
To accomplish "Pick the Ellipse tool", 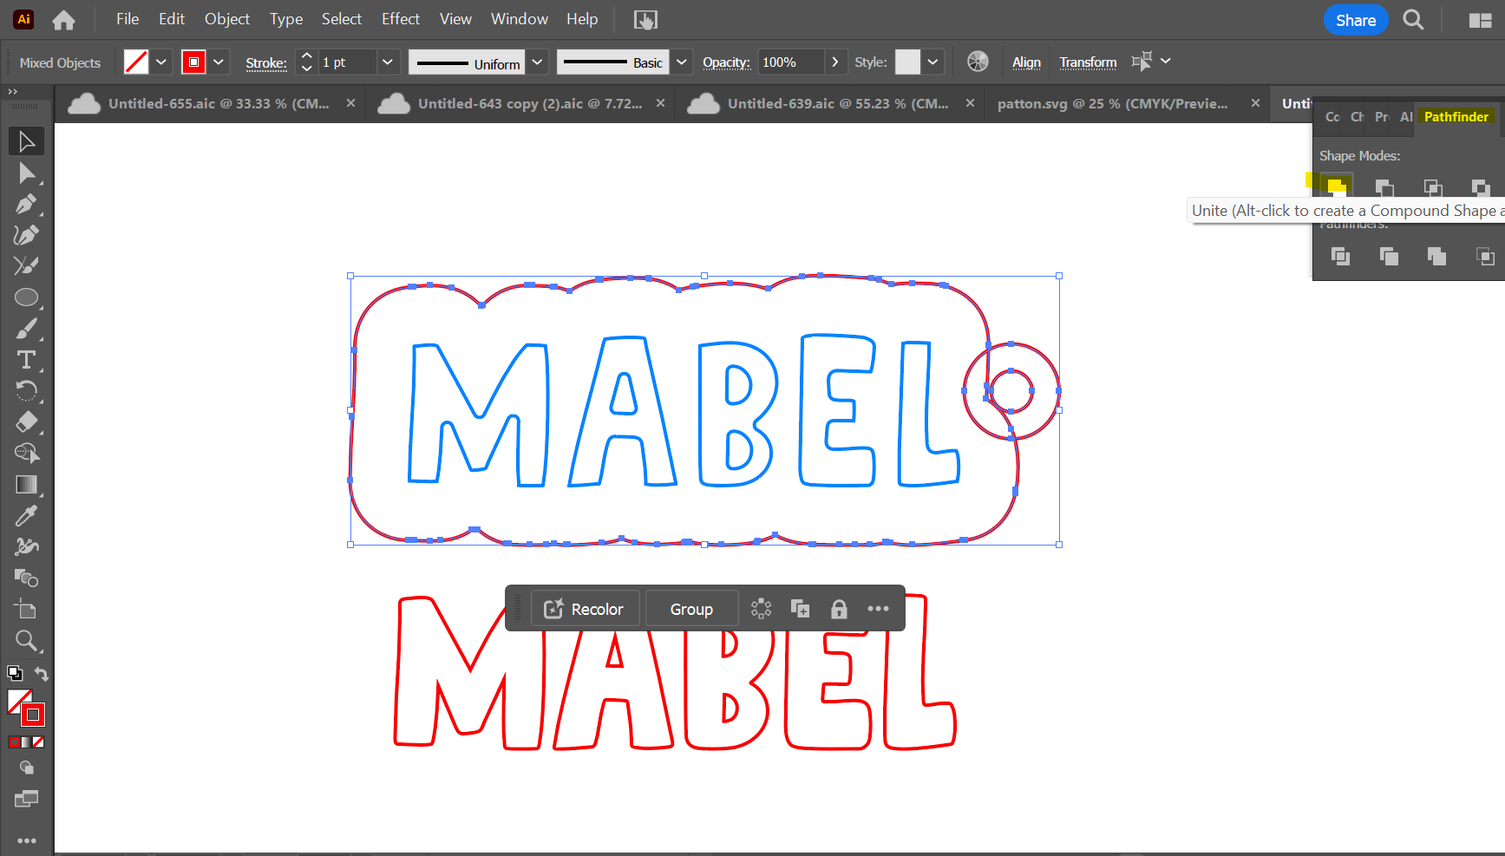I will [x=26, y=297].
